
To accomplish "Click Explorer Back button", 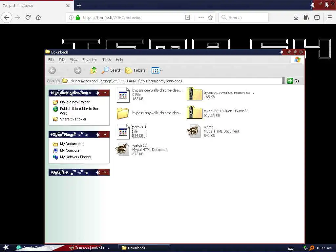I will [52, 70].
